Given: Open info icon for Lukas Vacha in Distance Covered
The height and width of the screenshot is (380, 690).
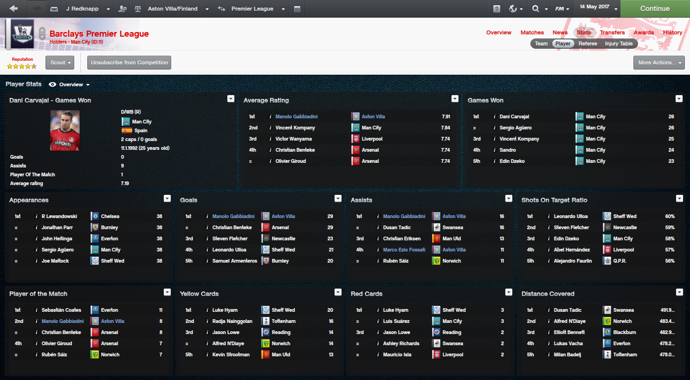Looking at the screenshot, I should tap(549, 343).
